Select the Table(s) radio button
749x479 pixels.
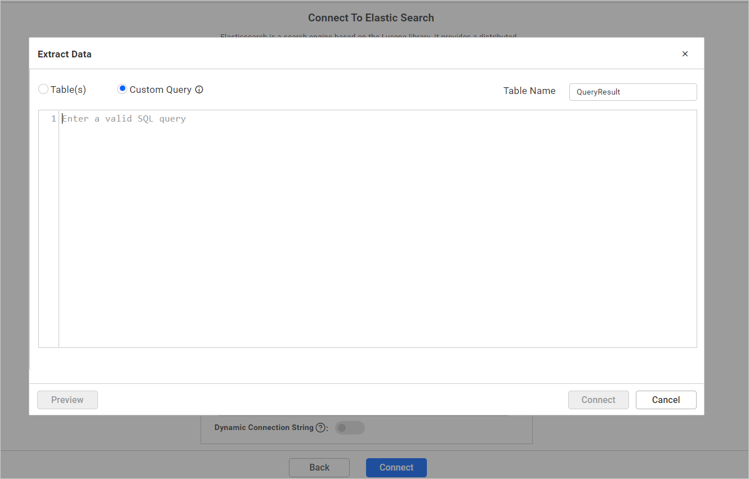(43, 89)
